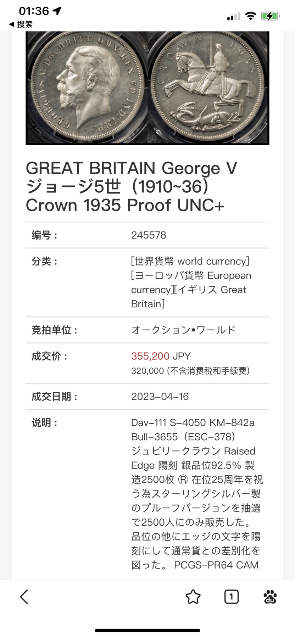Tap the sale date 2023-04-16
Image resolution: width=295 pixels, height=638 pixels.
[160, 397]
